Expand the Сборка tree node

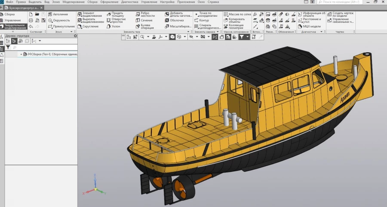21,54
